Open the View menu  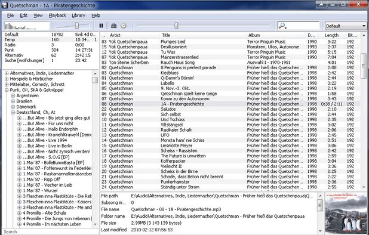coord(38,16)
